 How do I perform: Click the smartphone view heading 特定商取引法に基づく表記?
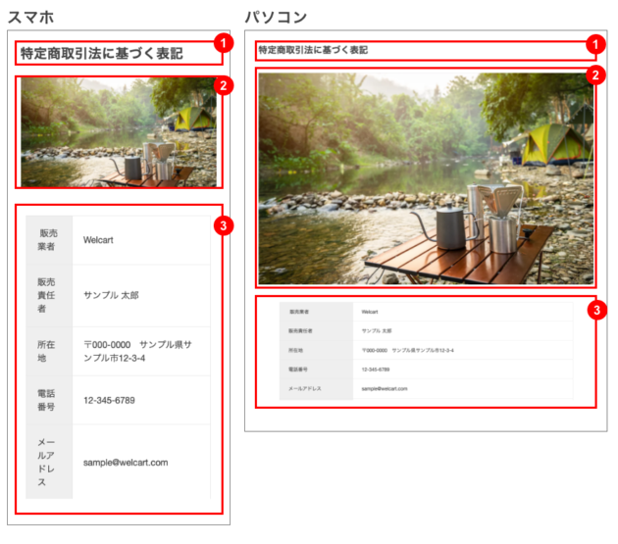pos(102,53)
